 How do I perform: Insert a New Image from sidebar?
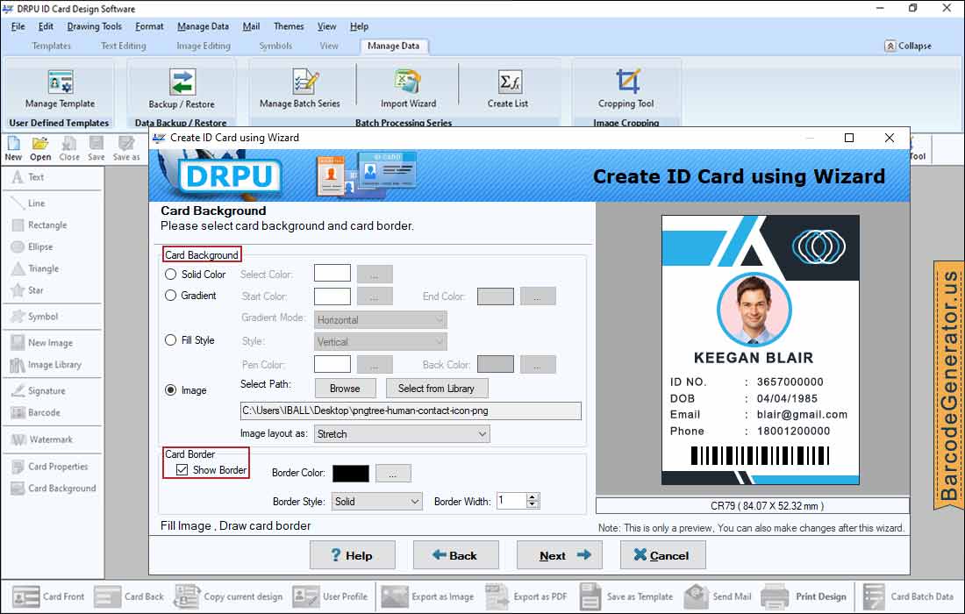coord(42,343)
